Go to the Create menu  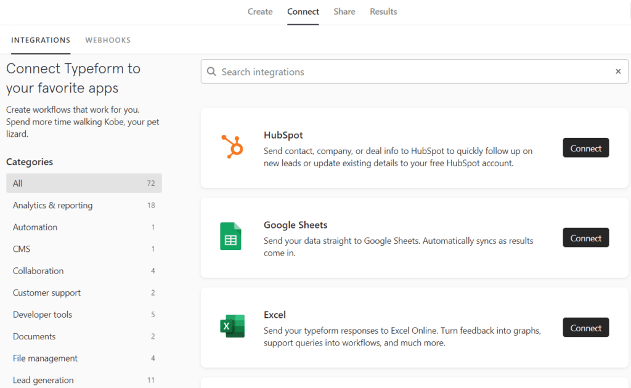[260, 12]
